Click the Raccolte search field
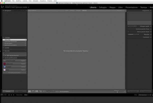 tap(14, 53)
